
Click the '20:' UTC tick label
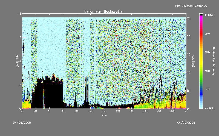click(x=159, y=111)
